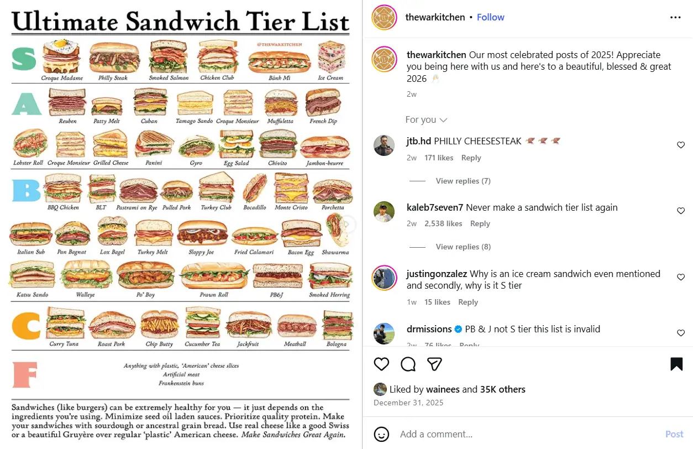Open the three-dot more options menu
Image resolution: width=693 pixels, height=449 pixels.
click(x=675, y=18)
